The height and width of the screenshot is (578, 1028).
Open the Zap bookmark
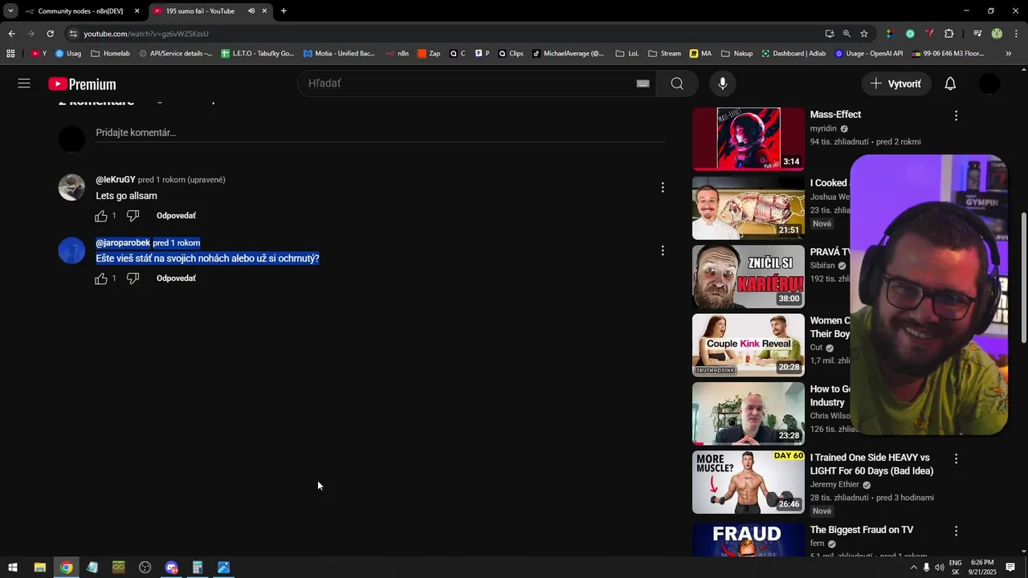pos(429,54)
